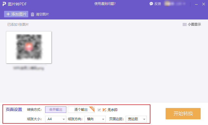Viewport: 208px width, 125px height.
Task: Open the 使用遇到问题? help link
Action: point(105,4)
